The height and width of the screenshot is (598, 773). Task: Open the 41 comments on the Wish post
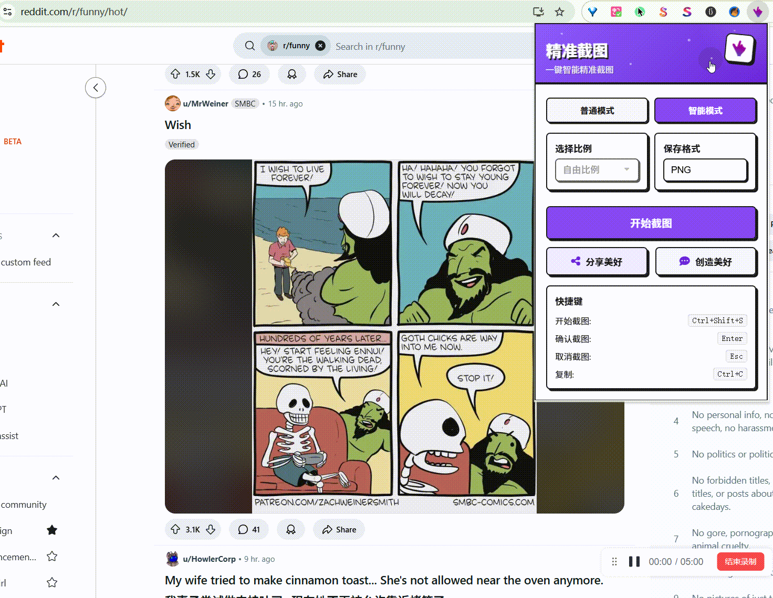[249, 529]
